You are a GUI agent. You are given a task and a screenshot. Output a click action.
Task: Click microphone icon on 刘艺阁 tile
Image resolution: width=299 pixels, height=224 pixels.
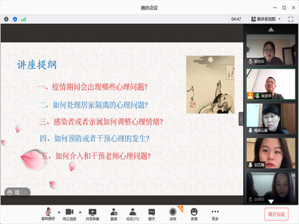[x=250, y=165]
